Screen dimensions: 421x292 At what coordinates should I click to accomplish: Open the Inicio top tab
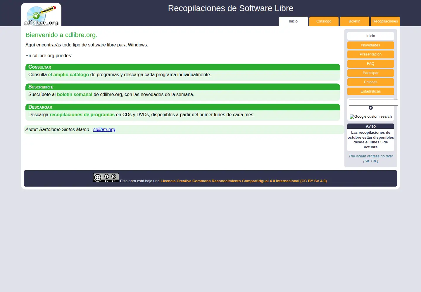click(293, 21)
